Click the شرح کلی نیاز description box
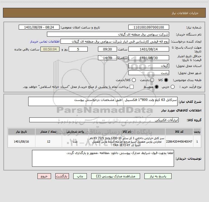209x202 pixels. point(103,101)
